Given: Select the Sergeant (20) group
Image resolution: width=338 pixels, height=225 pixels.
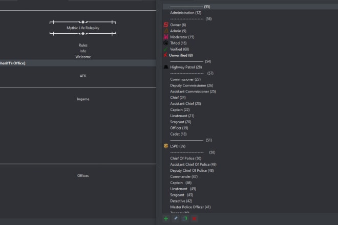Looking at the screenshot, I should tap(181, 122).
